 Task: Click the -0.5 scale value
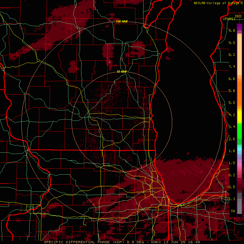pos(231,187)
